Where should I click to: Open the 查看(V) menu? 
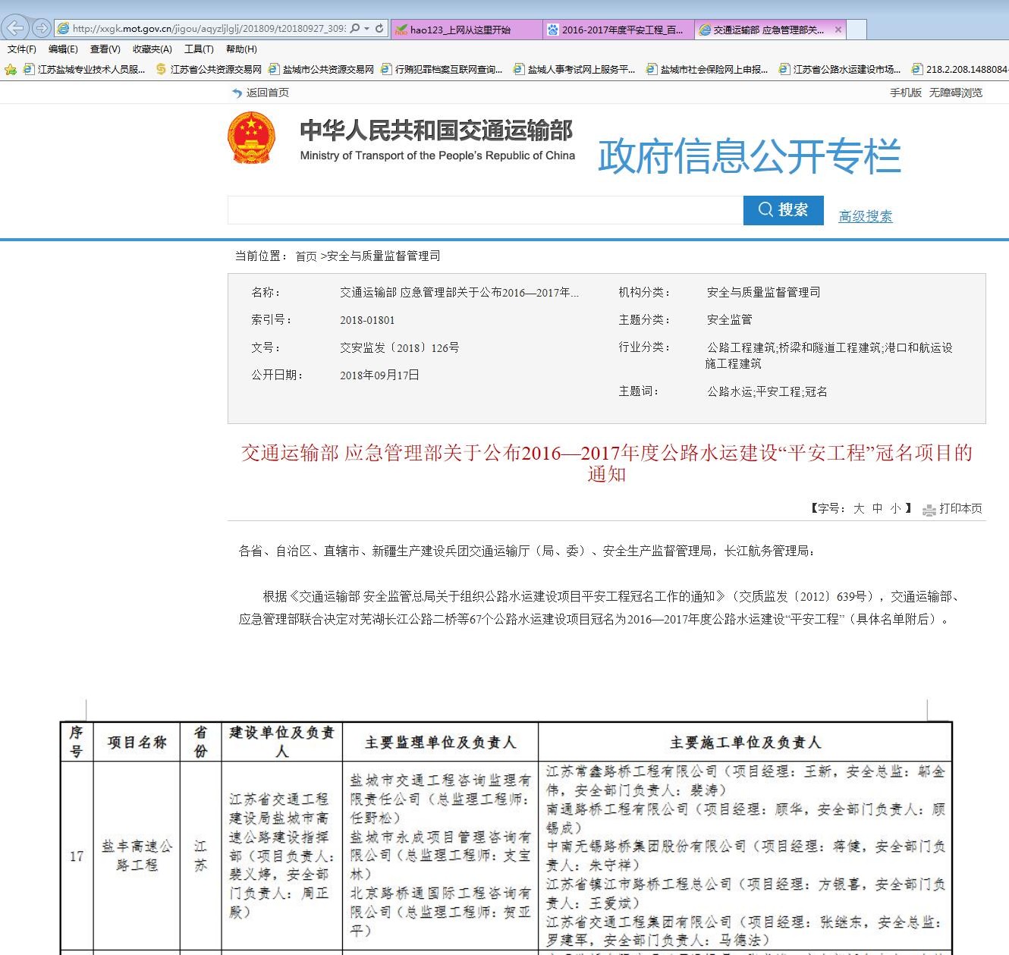click(x=105, y=49)
